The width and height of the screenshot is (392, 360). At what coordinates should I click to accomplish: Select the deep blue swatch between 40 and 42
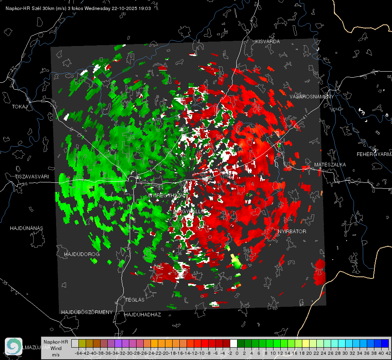point(385,343)
